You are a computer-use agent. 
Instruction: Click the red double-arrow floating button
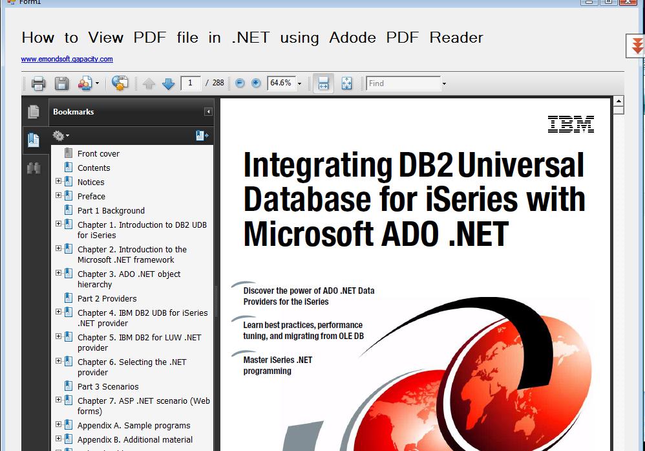(637, 45)
